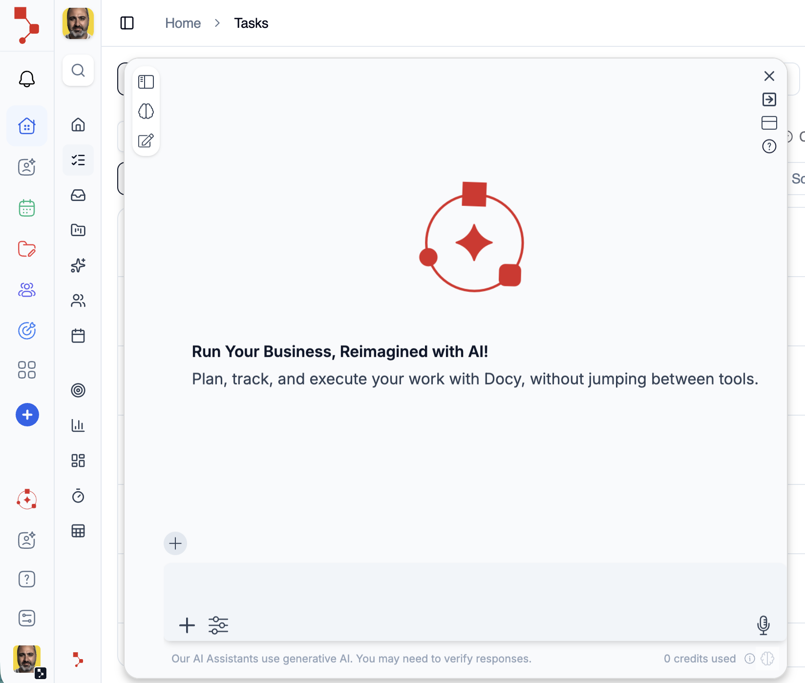This screenshot has height=683, width=805.
Task: Open notifications bell in left rail
Action: click(27, 79)
